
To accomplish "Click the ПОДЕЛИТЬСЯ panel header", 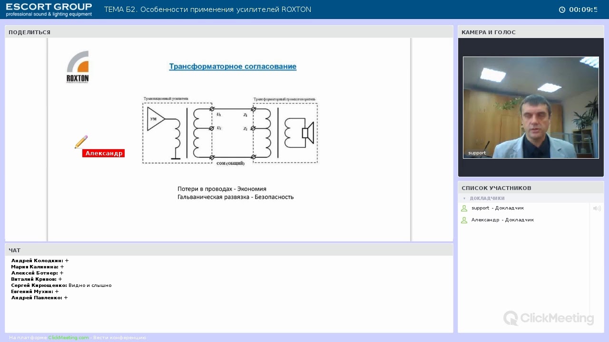I will pyautogui.click(x=229, y=32).
